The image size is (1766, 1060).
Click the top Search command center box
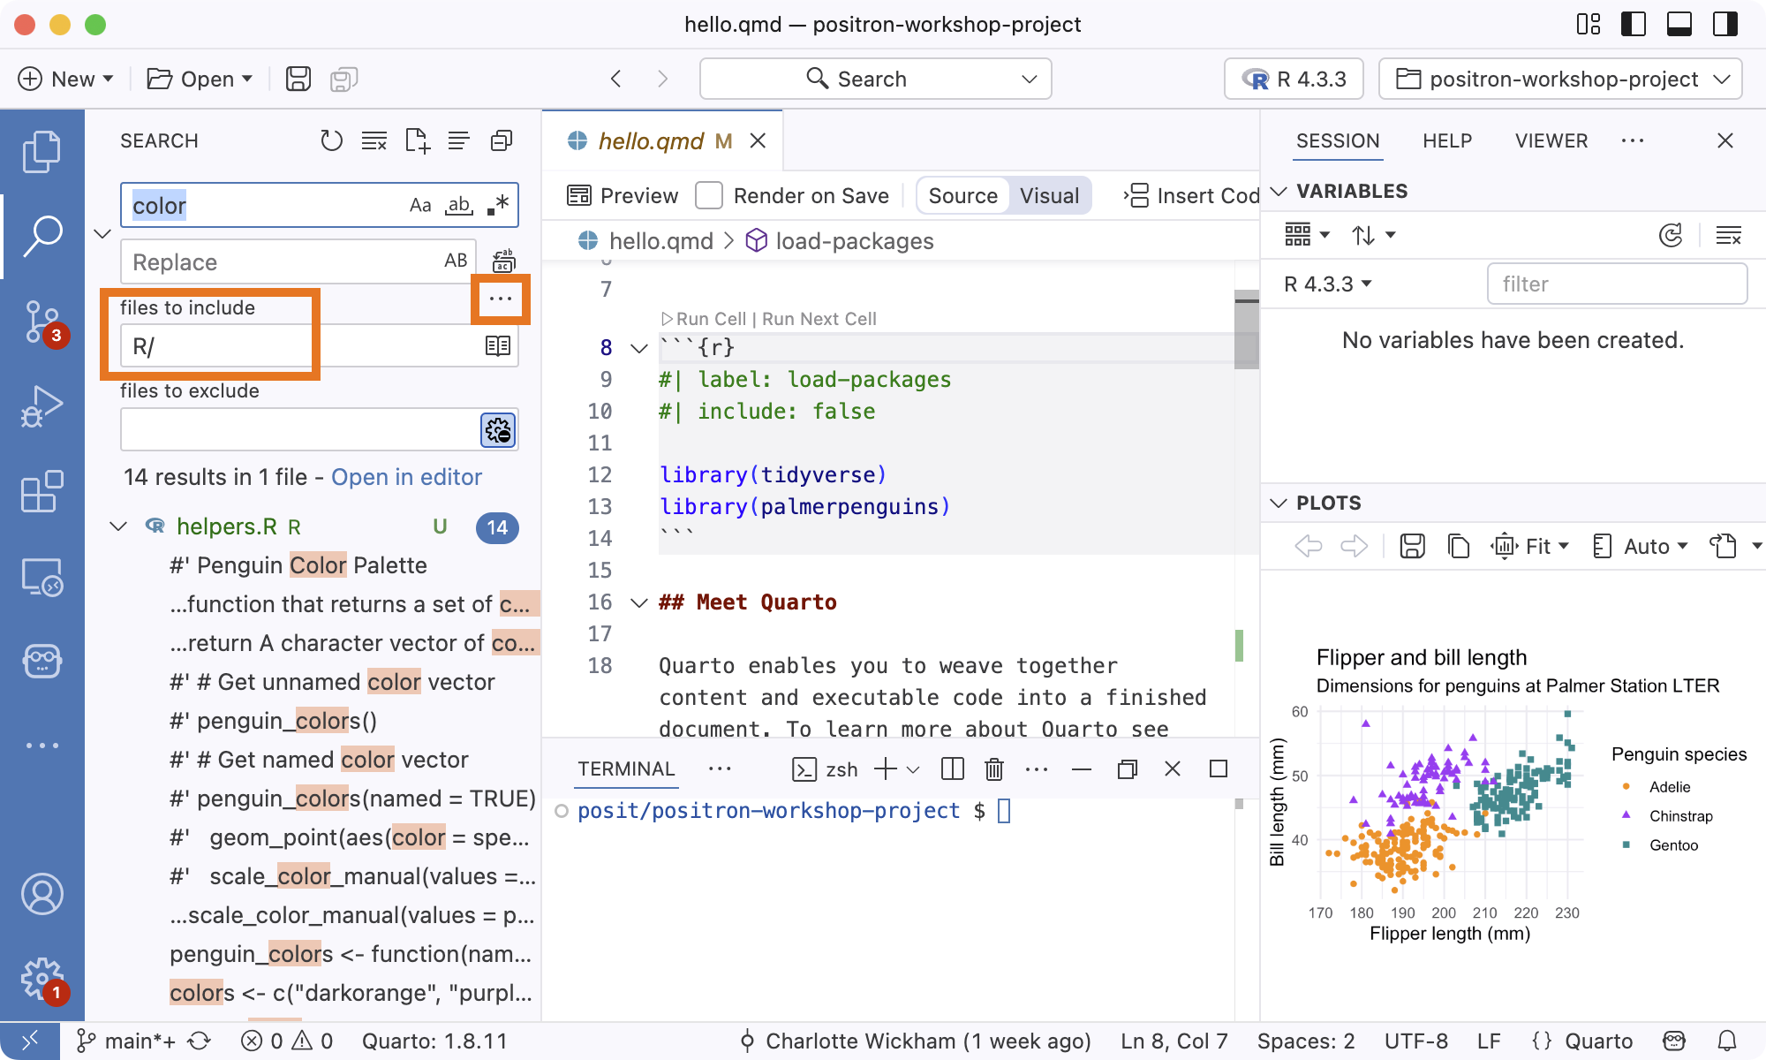pos(875,79)
